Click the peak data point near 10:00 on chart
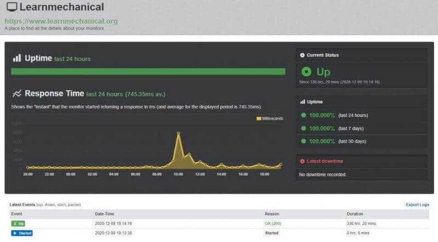 178,133
